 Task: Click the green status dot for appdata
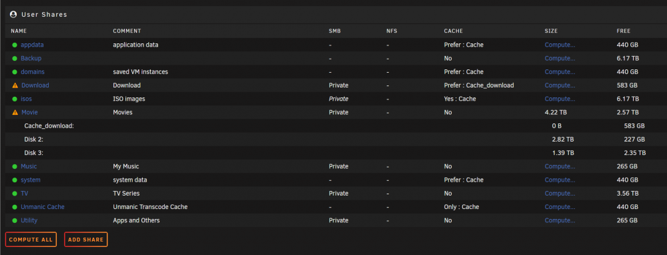(x=15, y=45)
